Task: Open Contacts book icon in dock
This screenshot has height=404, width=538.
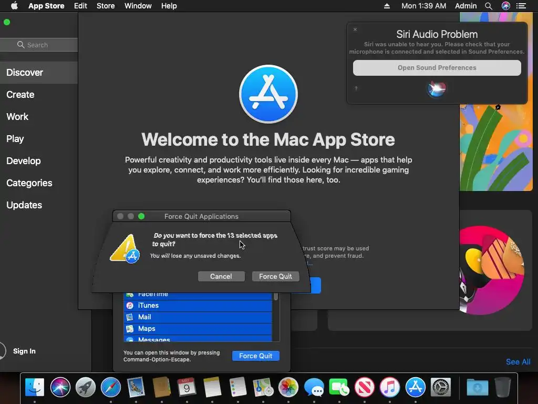Action: pyautogui.click(x=161, y=387)
